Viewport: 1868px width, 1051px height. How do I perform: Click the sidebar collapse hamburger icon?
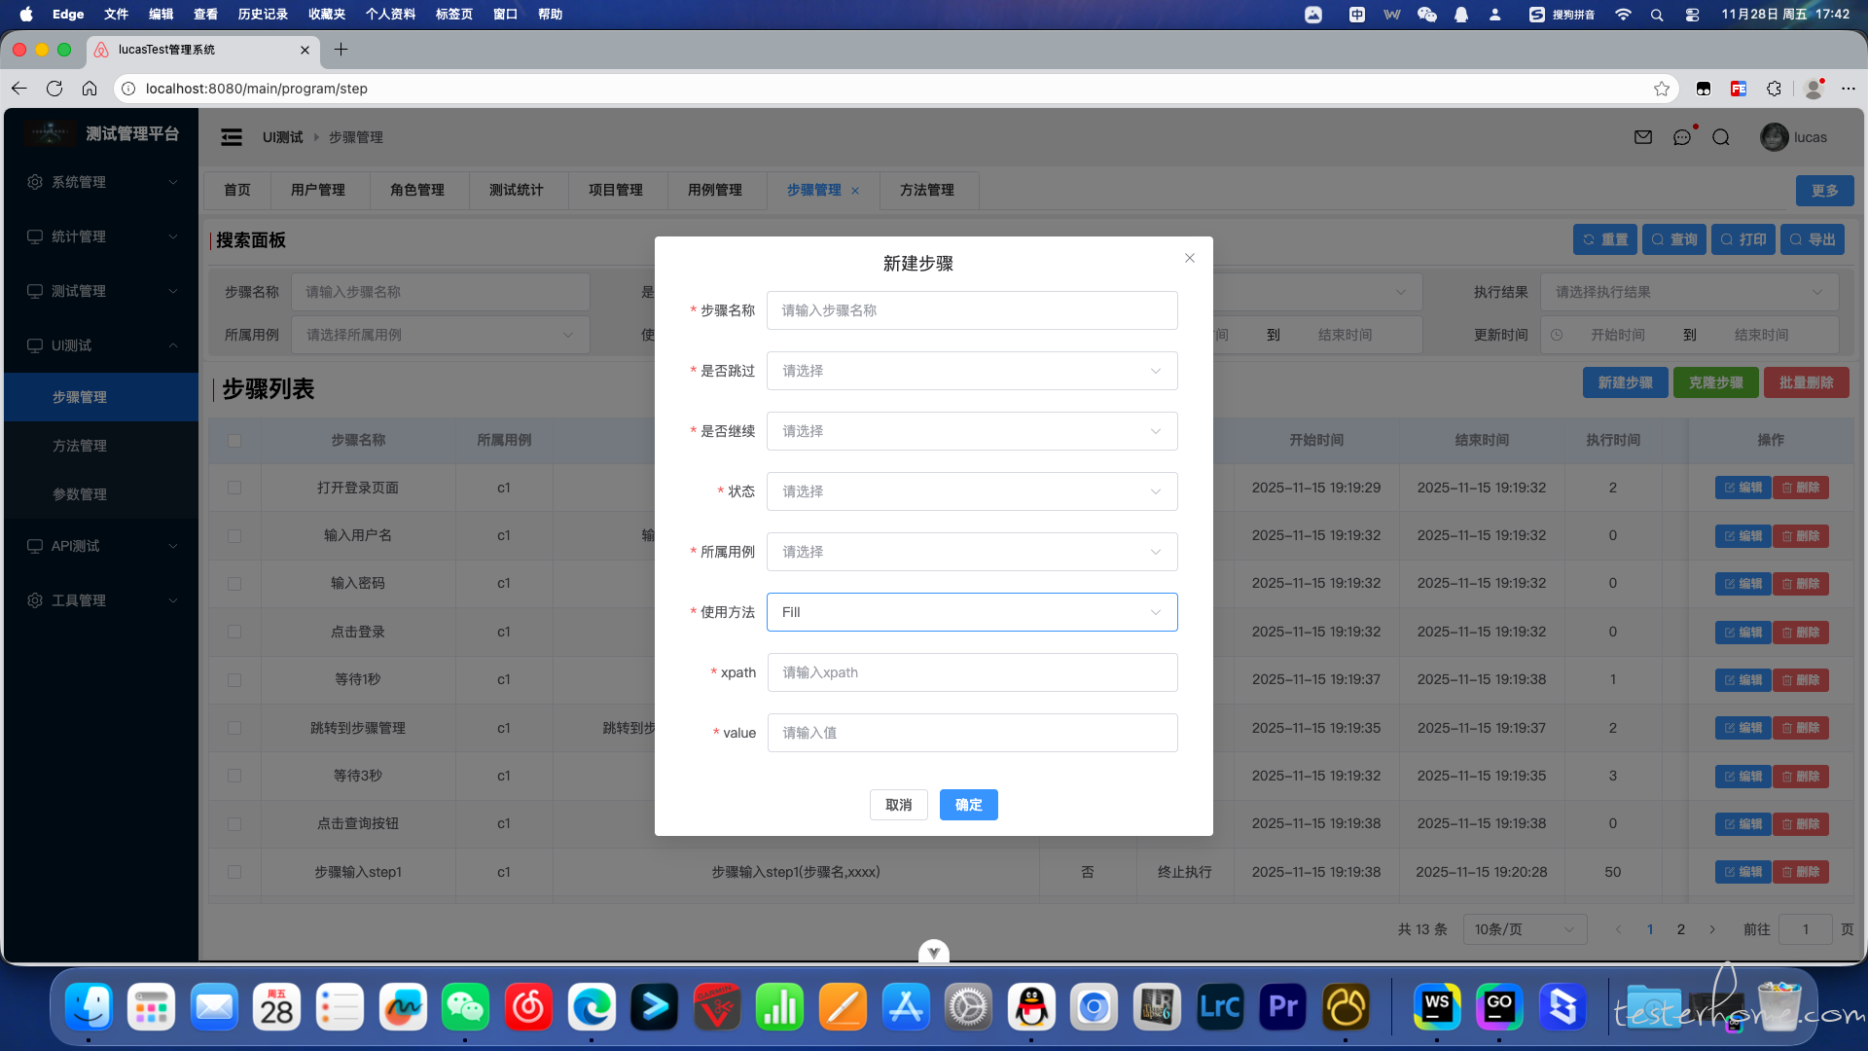point(232,137)
